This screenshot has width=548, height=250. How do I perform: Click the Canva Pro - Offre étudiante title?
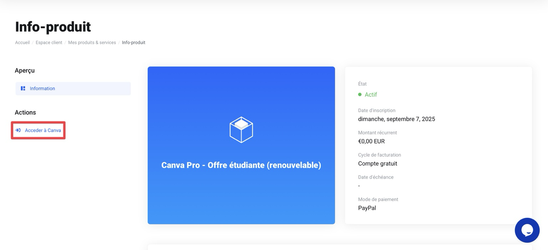click(x=241, y=165)
